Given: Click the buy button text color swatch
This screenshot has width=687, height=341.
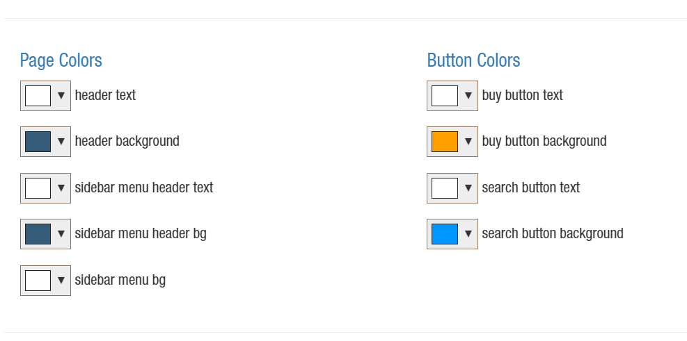Looking at the screenshot, I should pos(444,95).
